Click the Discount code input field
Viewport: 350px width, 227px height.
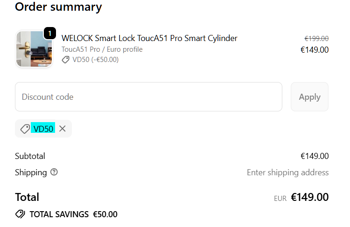[x=148, y=97]
